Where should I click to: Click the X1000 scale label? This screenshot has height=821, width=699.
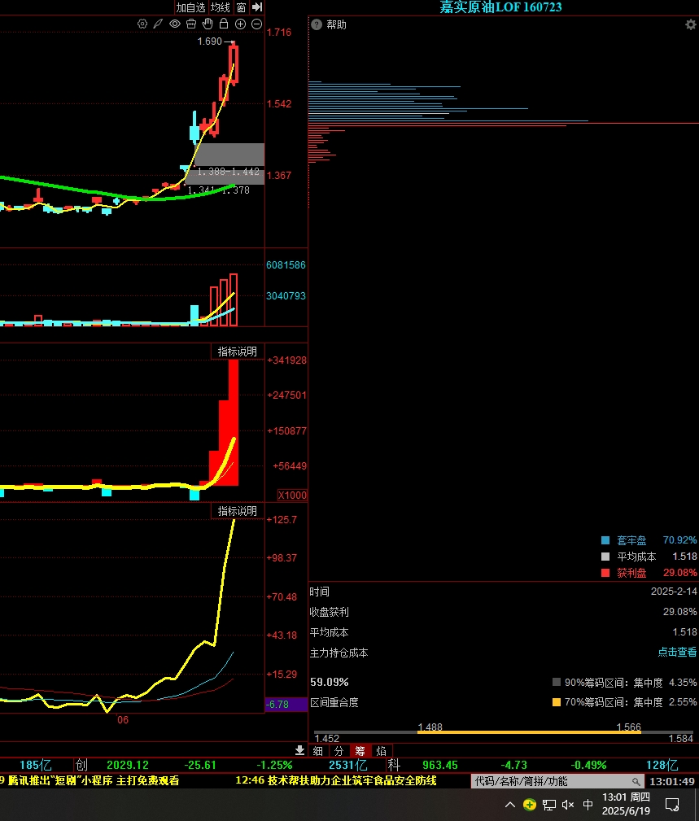[292, 496]
